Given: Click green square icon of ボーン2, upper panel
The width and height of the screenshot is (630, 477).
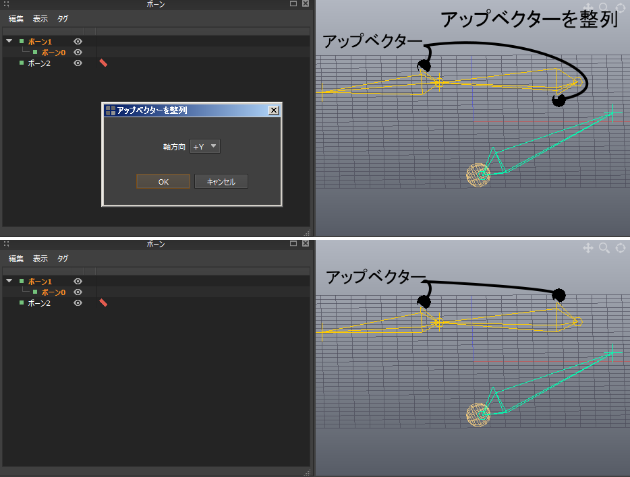Looking at the screenshot, I should tap(22, 63).
